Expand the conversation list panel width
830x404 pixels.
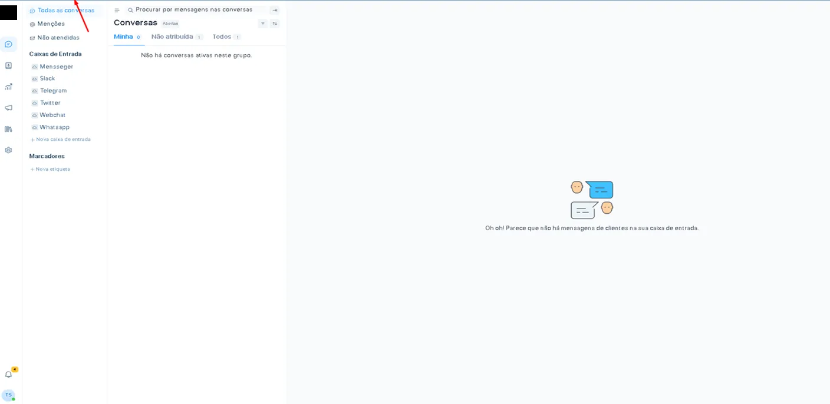pyautogui.click(x=275, y=10)
